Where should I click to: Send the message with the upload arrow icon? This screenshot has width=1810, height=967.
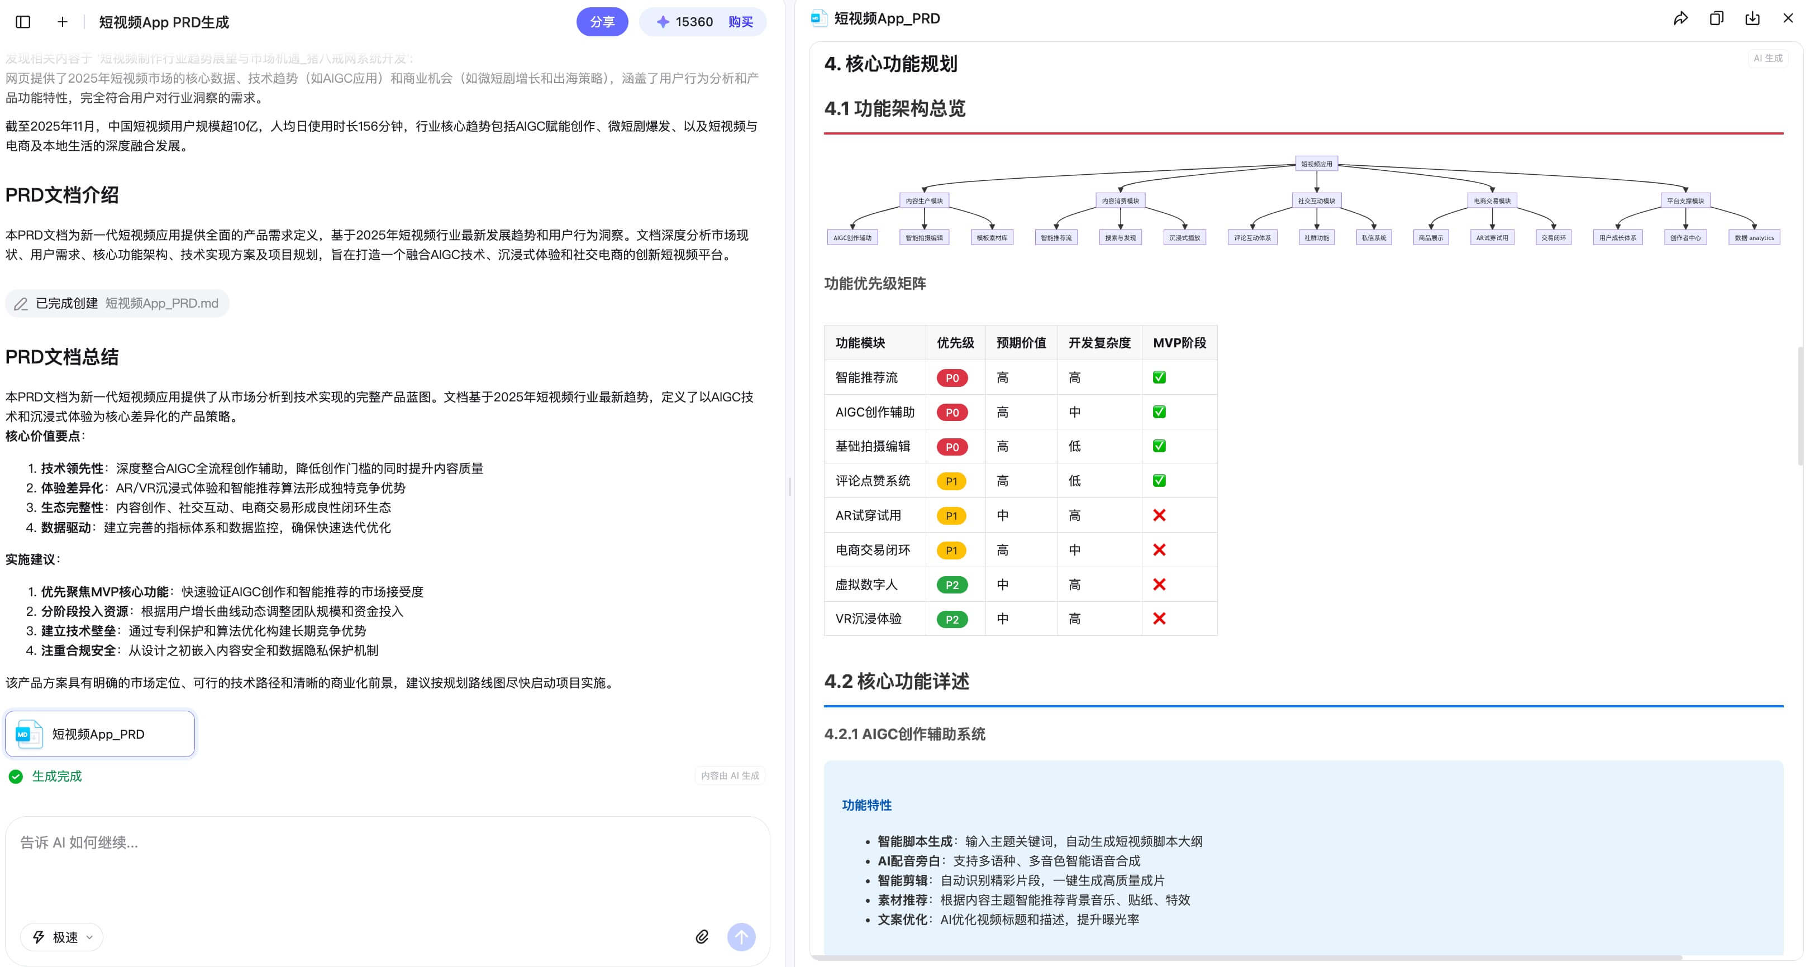coord(741,937)
